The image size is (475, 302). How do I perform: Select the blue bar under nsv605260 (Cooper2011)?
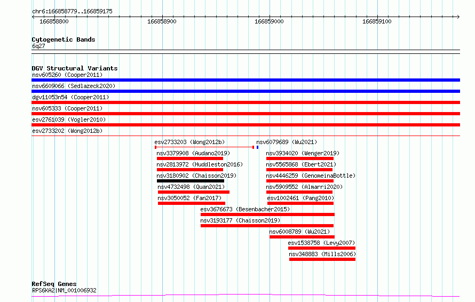point(246,80)
